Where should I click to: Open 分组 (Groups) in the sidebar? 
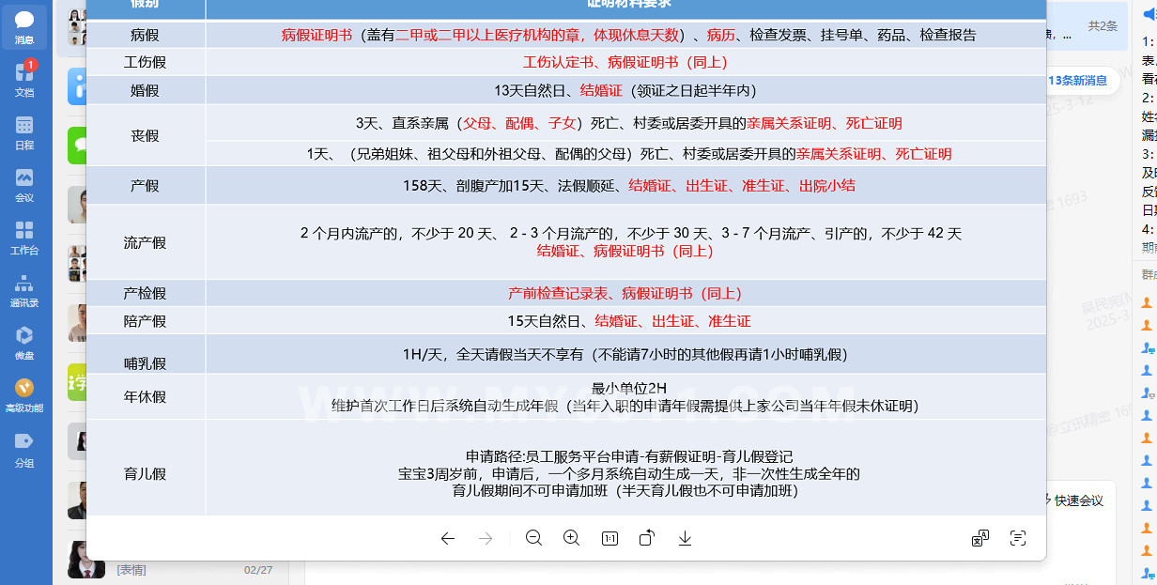24,447
